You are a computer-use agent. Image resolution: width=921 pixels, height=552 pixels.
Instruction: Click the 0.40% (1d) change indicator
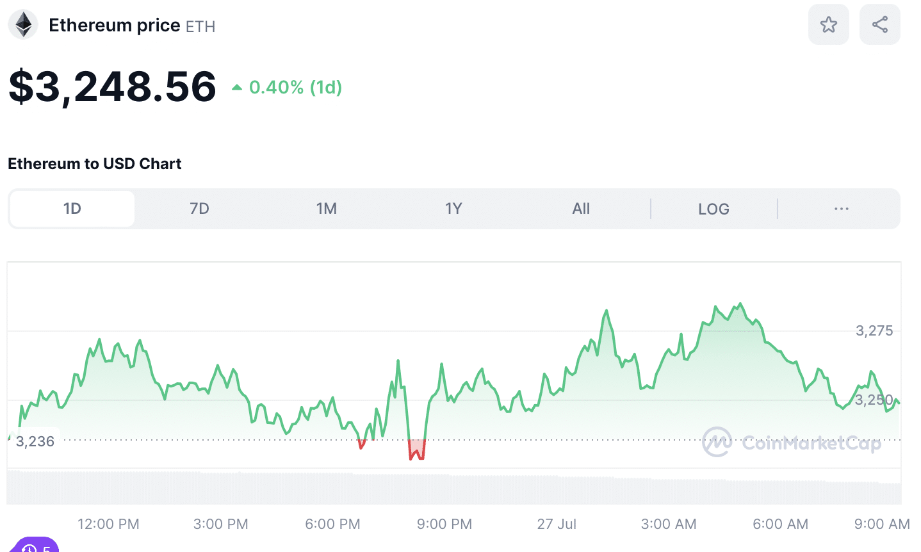pyautogui.click(x=287, y=87)
